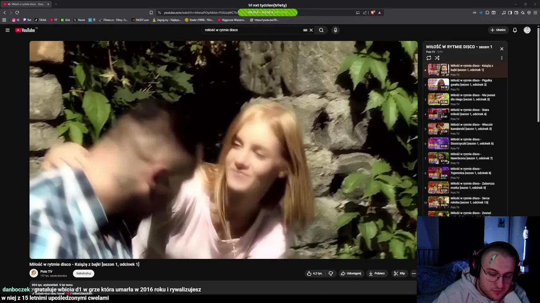Go back with the browser back arrow
This screenshot has width=540, height=303.
5,13
